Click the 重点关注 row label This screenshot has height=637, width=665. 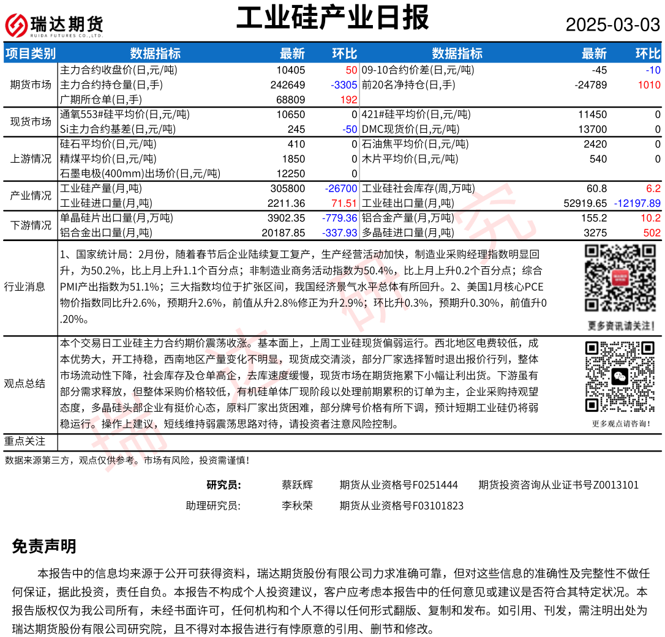[24, 441]
